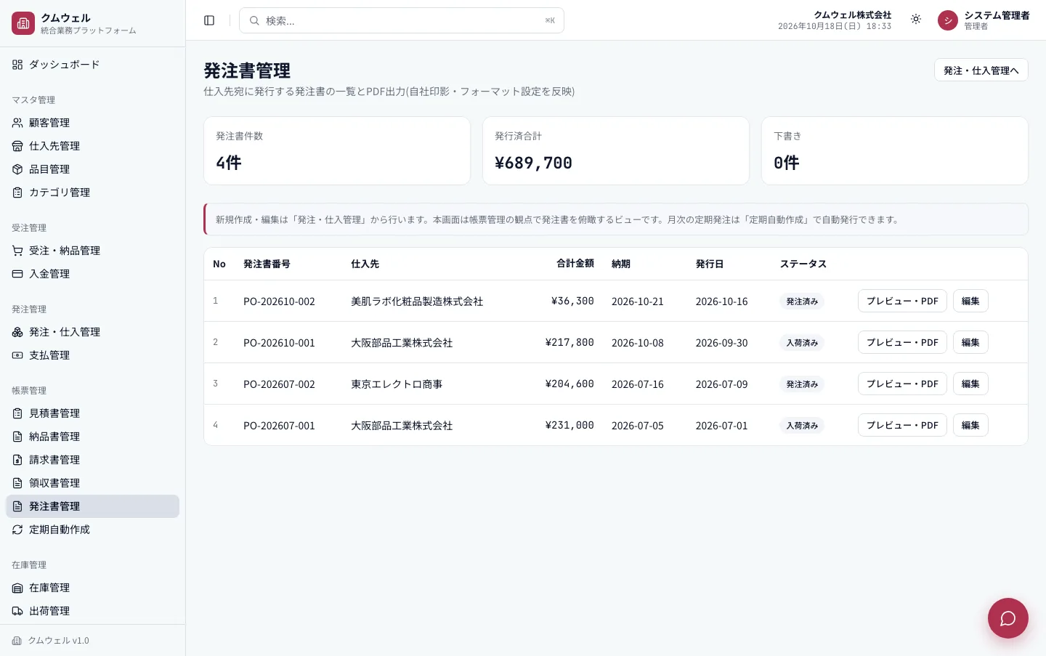The height and width of the screenshot is (656, 1046).
Task: Open the システム管理者 user avatar
Action: tap(948, 20)
